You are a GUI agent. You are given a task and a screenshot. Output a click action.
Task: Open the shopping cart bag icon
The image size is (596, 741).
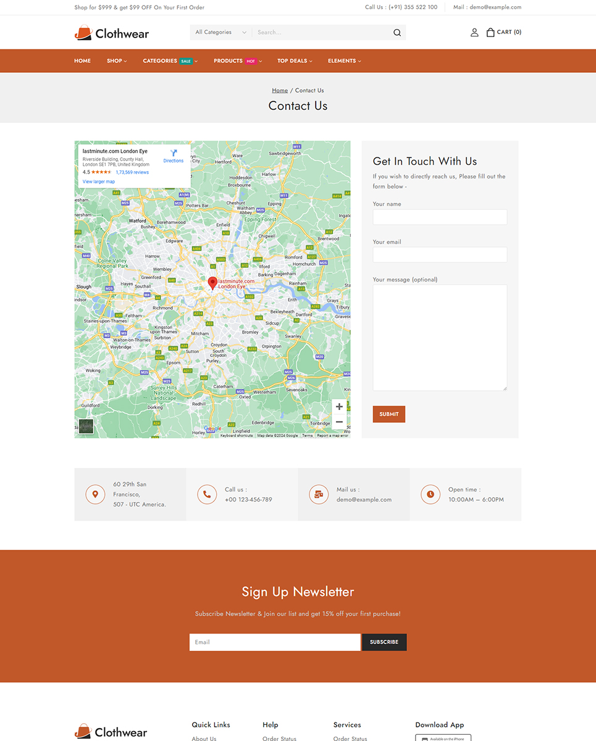coord(490,33)
